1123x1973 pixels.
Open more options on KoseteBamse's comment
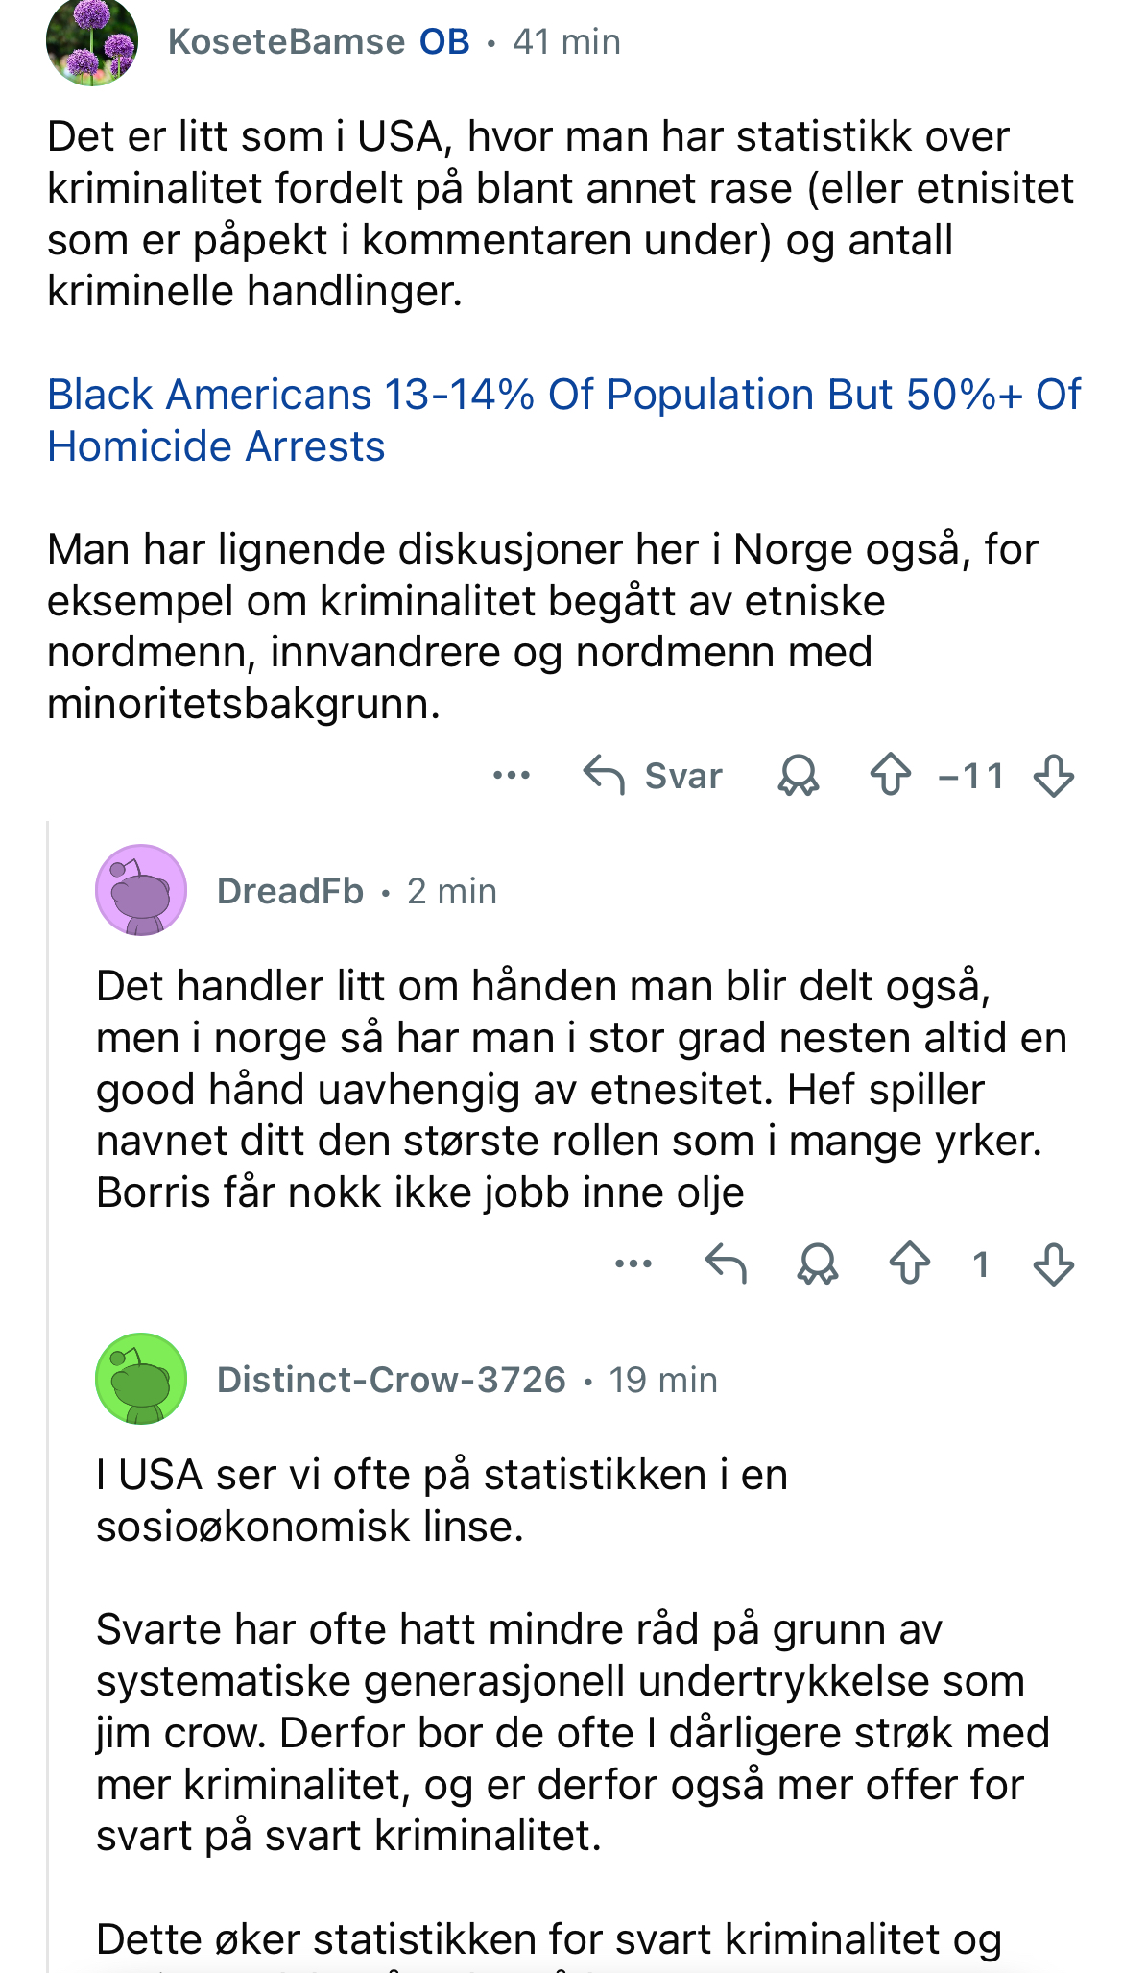point(512,775)
